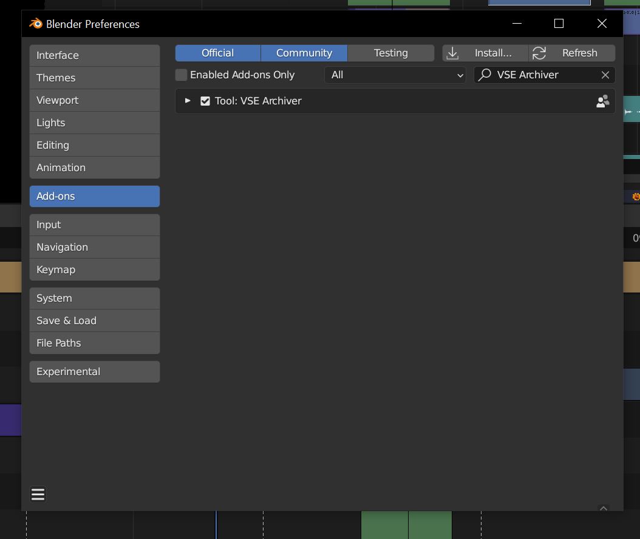Open the Lights preferences section
Screen dimensions: 640x539
coord(94,123)
